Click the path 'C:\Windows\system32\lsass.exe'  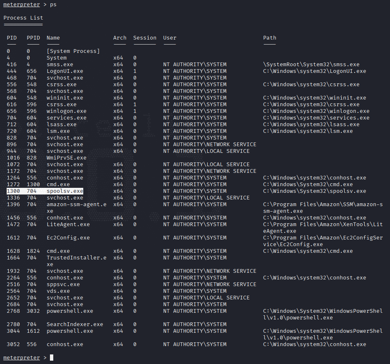point(311,125)
